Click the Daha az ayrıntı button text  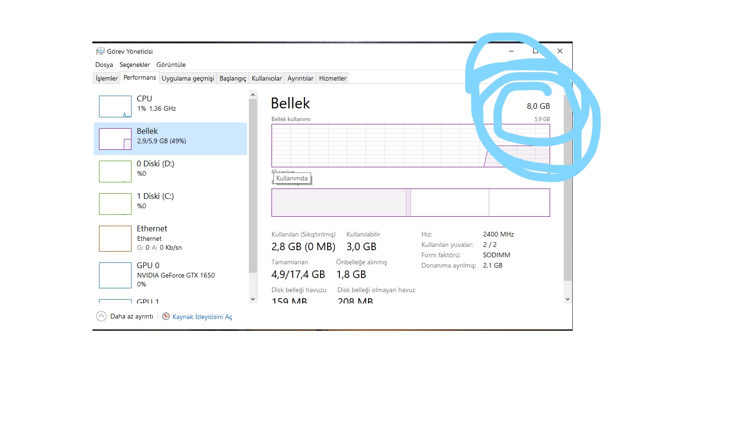coord(132,316)
